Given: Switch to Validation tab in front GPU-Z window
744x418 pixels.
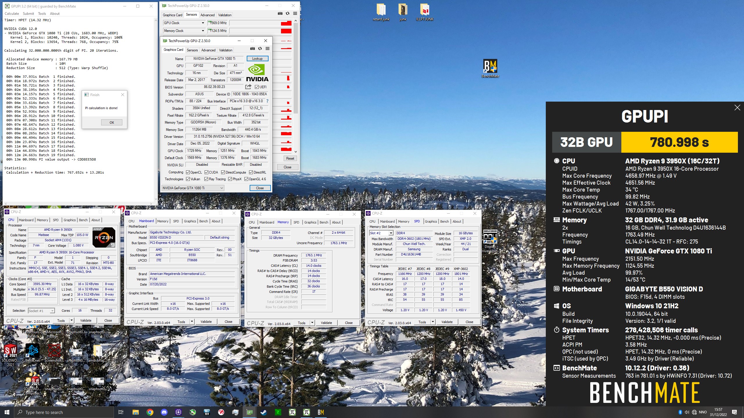Looking at the screenshot, I should click(x=226, y=50).
